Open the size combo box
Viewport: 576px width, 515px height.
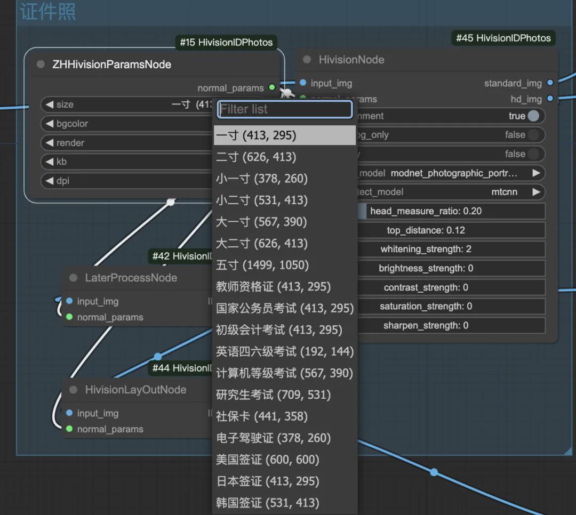point(127,104)
